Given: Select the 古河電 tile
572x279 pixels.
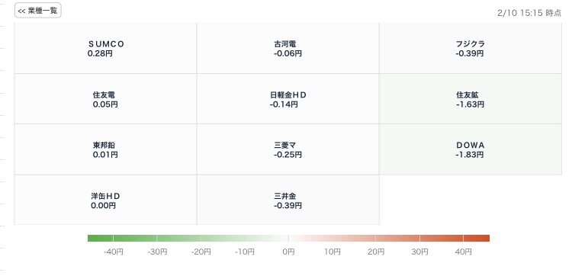Looking at the screenshot, I should (x=288, y=48).
